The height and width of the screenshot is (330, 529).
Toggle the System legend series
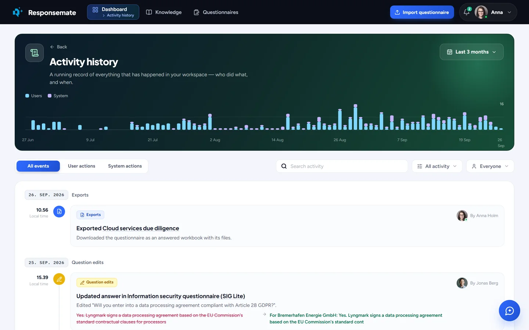58,96
